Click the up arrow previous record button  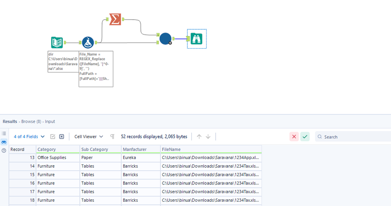pos(199,136)
